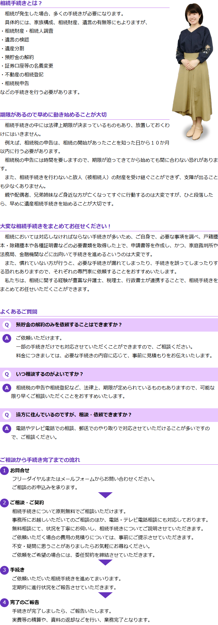Click the 不動産の相続登記 list item
The width and height of the screenshot is (218, 625).
(x=24, y=75)
